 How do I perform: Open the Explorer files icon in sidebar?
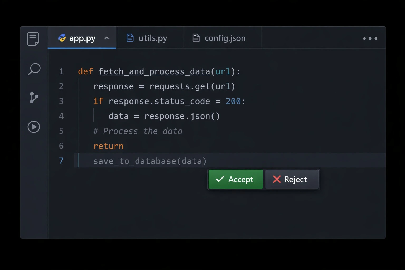coord(33,39)
